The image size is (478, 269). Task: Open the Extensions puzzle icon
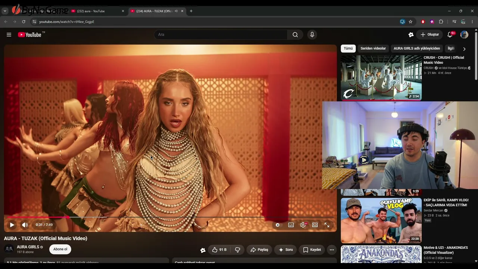pos(441,22)
